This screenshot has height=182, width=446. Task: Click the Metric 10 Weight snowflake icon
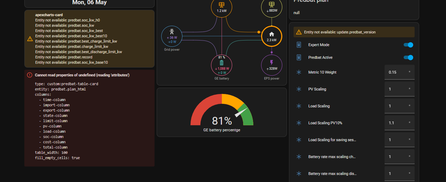(299, 72)
